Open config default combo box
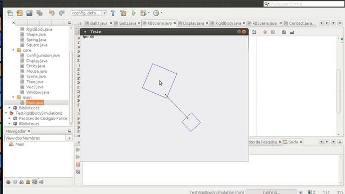 click(x=88, y=13)
